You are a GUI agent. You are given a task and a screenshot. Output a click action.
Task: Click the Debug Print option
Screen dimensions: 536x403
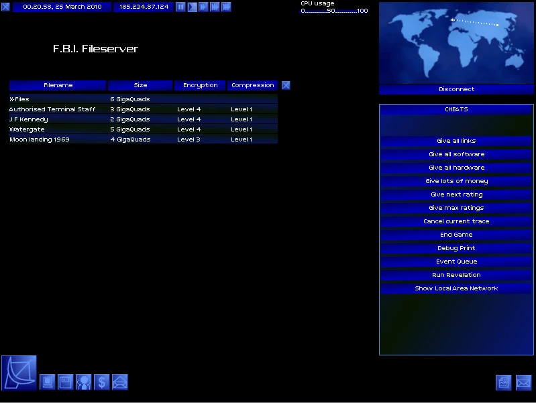click(456, 248)
